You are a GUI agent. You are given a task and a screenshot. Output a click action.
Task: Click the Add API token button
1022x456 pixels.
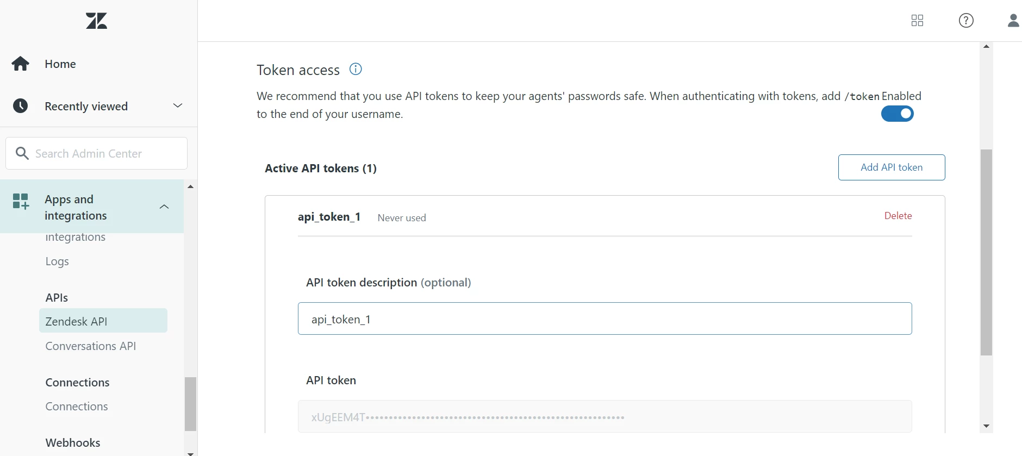[x=891, y=167]
